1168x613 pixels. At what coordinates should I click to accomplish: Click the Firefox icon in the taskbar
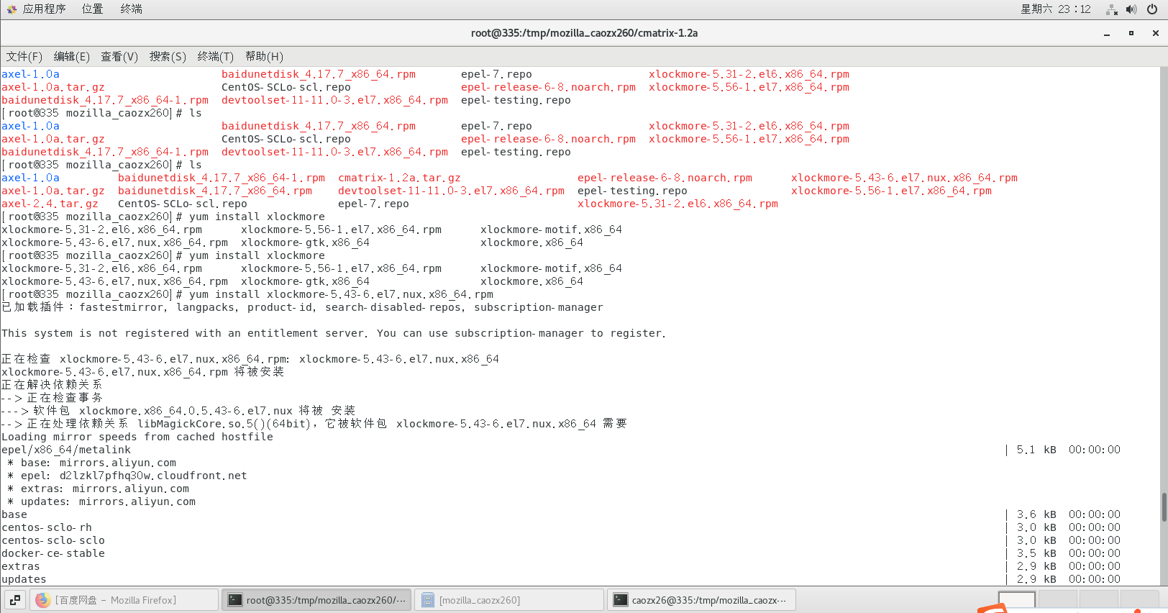[x=43, y=600]
